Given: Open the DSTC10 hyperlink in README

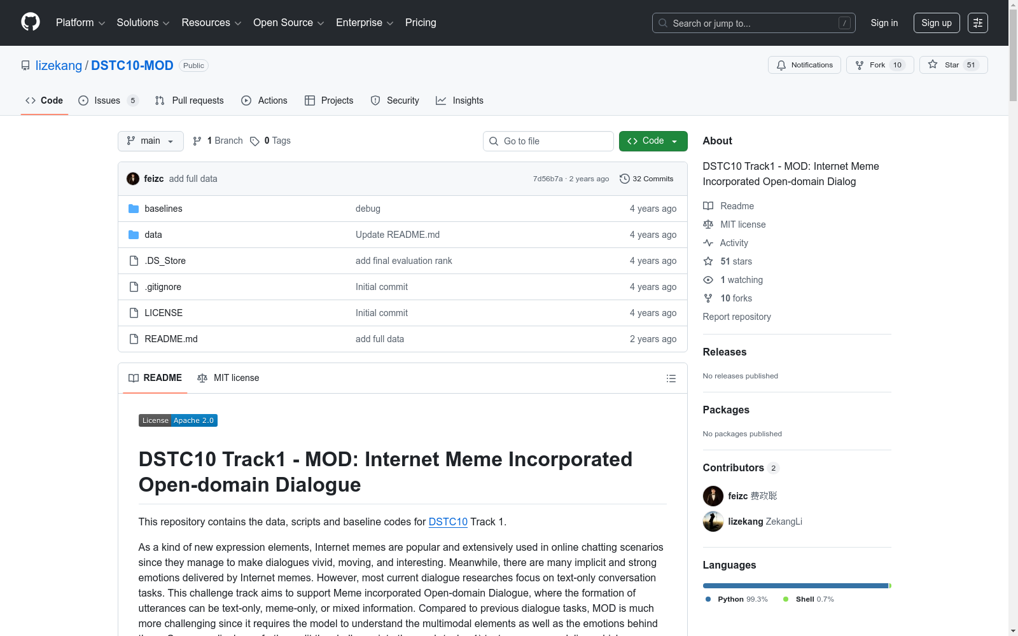Looking at the screenshot, I should point(448,522).
